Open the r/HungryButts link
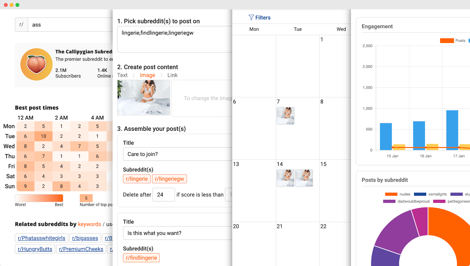The image size is (470, 266). [x=35, y=249]
